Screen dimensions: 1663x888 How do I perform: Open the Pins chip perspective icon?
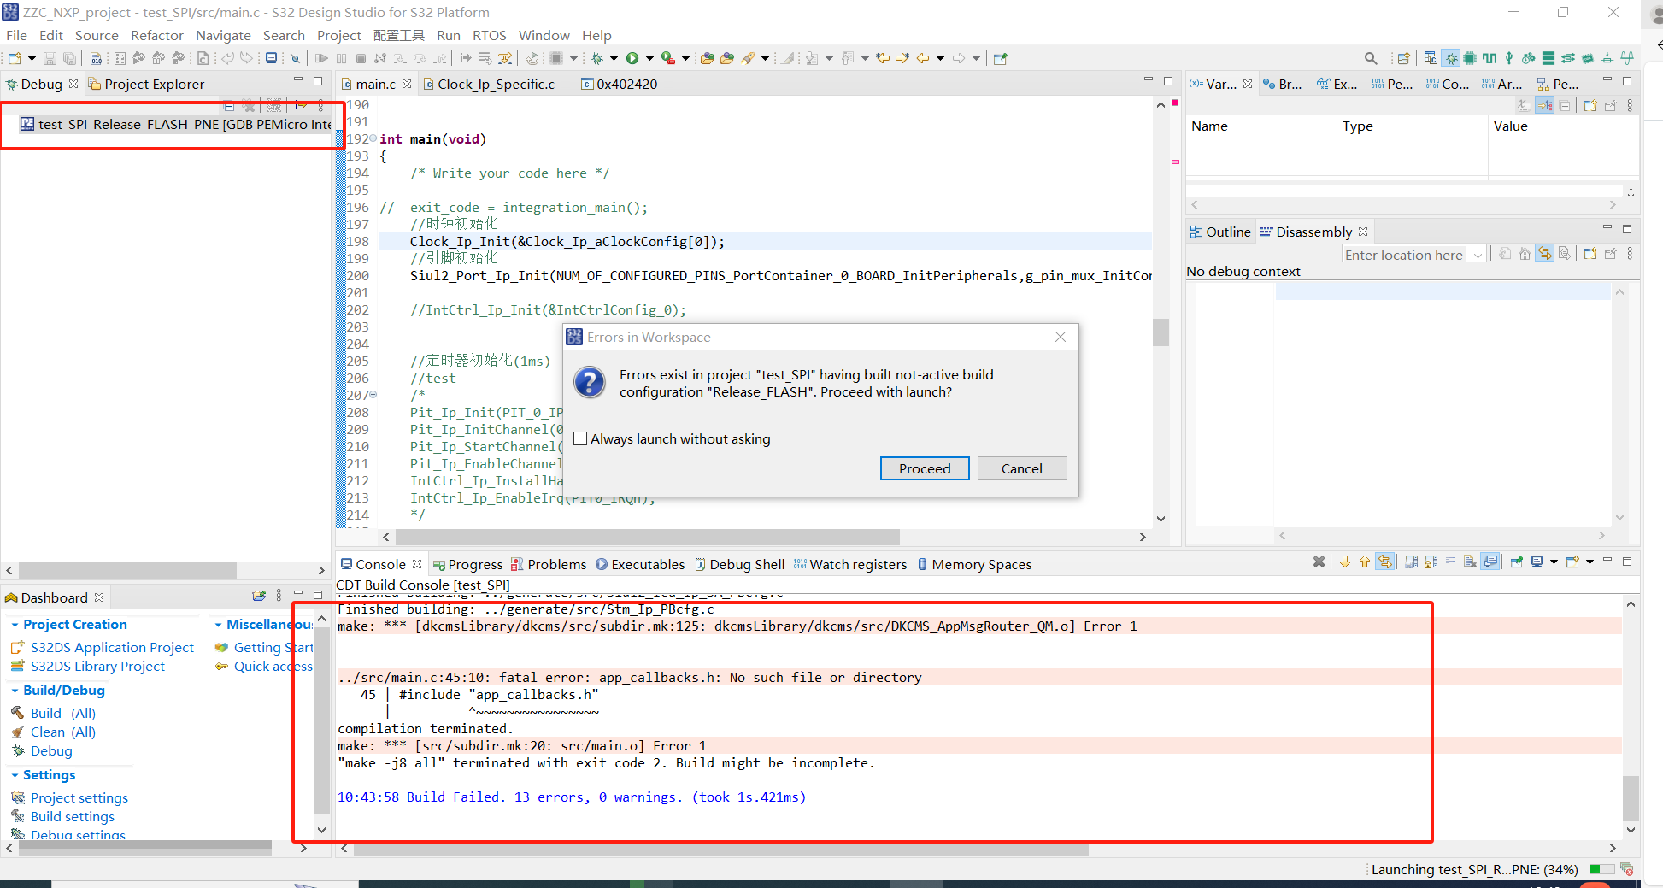[1470, 58]
